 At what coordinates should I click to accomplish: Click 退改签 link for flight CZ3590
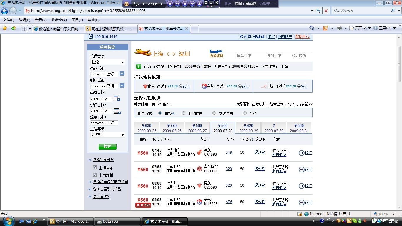tap(260, 185)
